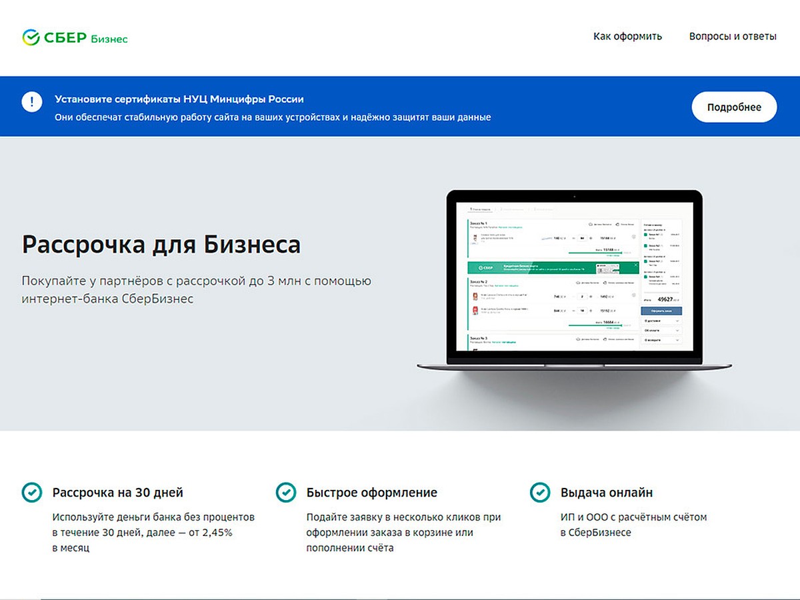Click the exclamation alert icon in the blue banner

[x=31, y=102]
